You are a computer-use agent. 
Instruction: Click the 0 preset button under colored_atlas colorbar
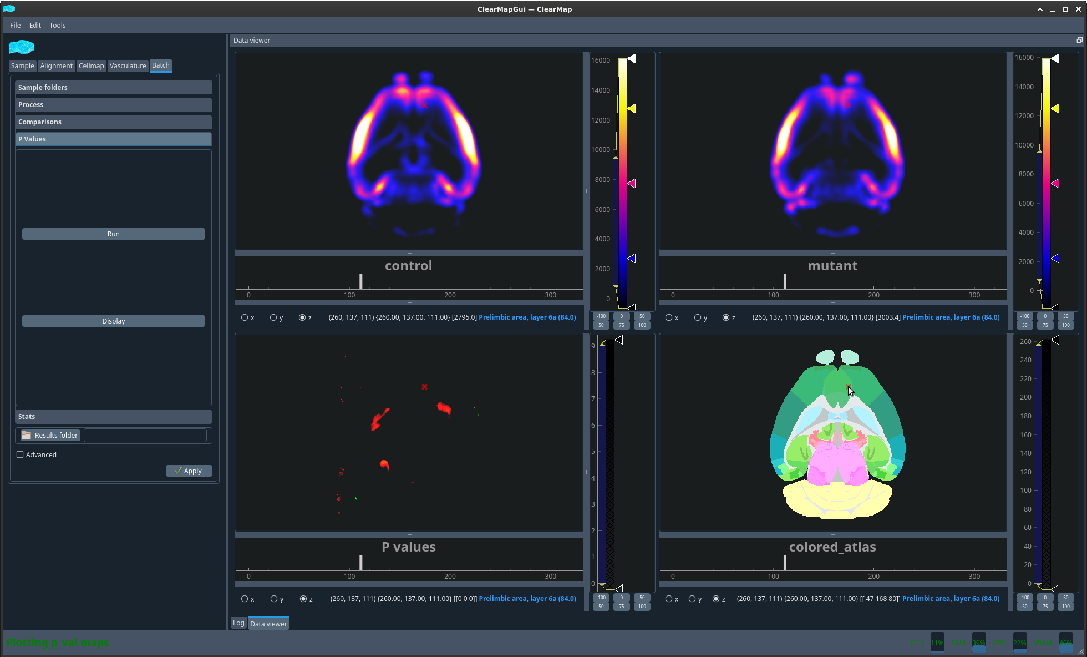pyautogui.click(x=1045, y=598)
